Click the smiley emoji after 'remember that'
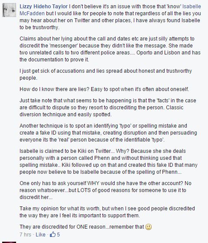The height and width of the screenshot is (243, 208). (149, 227)
